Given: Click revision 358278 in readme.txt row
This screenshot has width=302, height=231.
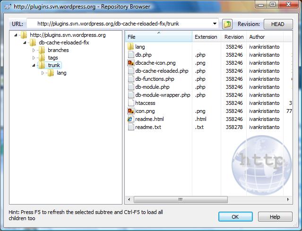Looking at the screenshot, I should 234,127.
